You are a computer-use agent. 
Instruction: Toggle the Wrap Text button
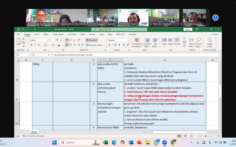pyautogui.click(x=92, y=40)
